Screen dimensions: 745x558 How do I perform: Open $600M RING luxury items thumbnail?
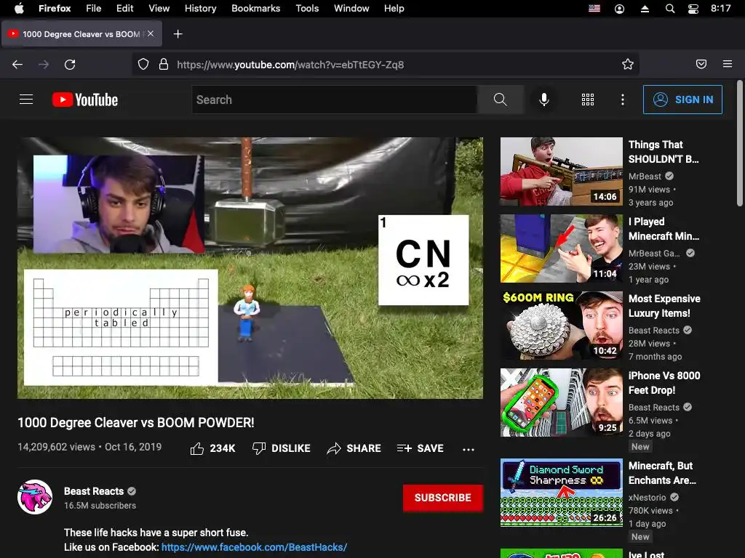click(x=562, y=325)
